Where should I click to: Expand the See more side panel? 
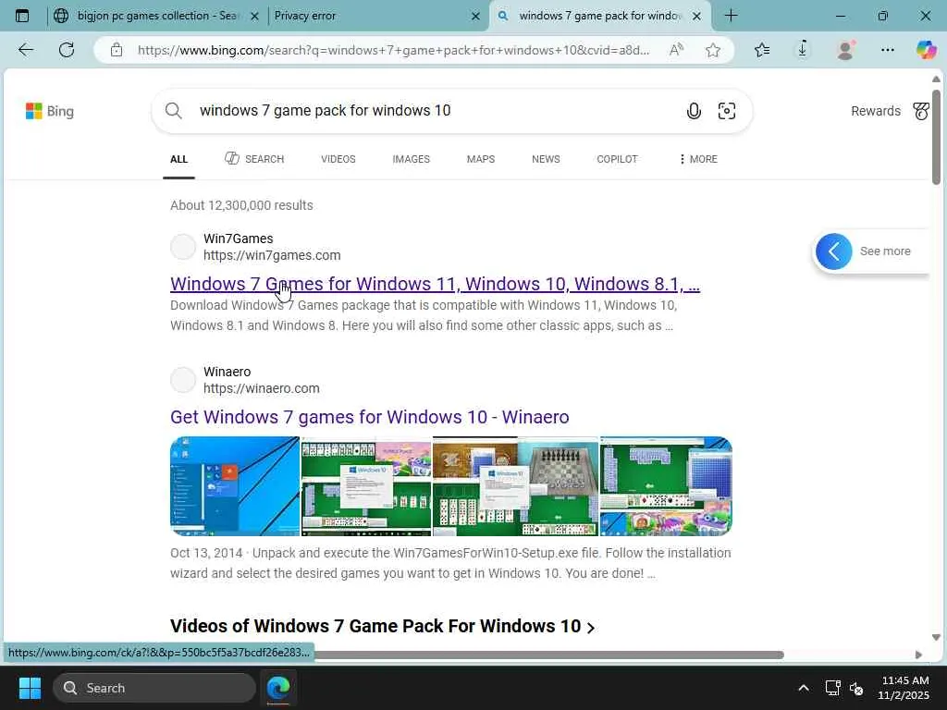[x=870, y=251]
